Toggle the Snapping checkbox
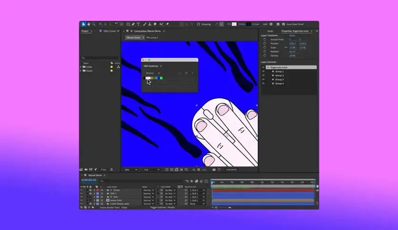The width and height of the screenshot is (398, 230). (199, 24)
